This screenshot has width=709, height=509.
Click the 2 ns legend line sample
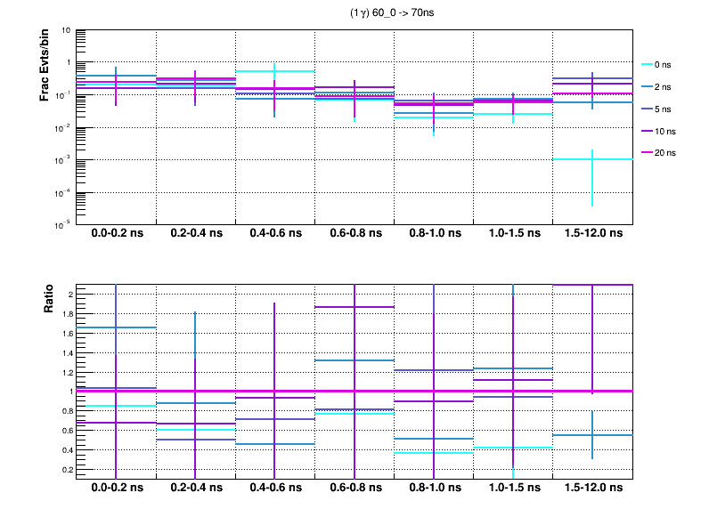pos(647,87)
